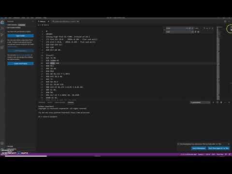Change language mode from Plain Text
The height and width of the screenshot is (174, 232).
click(220, 154)
